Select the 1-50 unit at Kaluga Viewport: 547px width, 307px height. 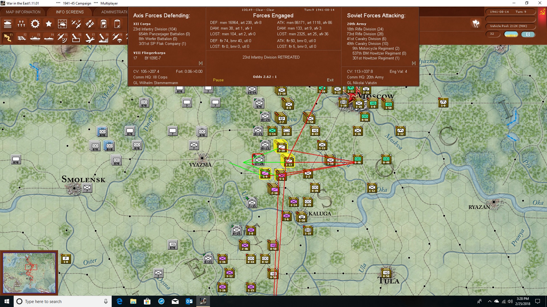point(302,217)
